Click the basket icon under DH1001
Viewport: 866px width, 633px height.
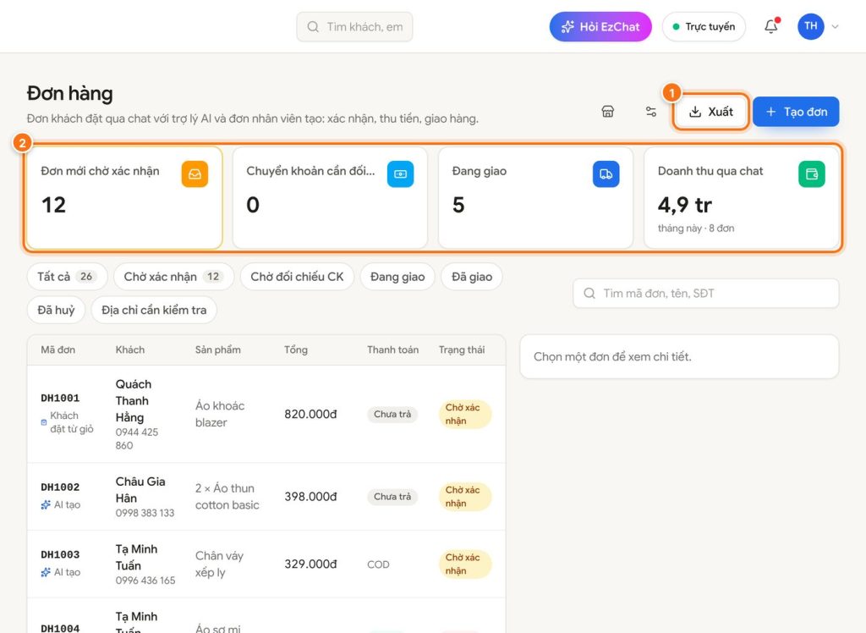tap(44, 422)
